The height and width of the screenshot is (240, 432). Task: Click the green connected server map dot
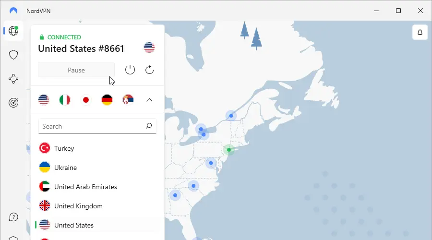[228, 150]
